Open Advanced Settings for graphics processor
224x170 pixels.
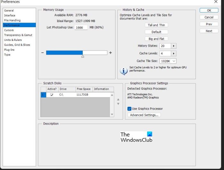point(144,115)
